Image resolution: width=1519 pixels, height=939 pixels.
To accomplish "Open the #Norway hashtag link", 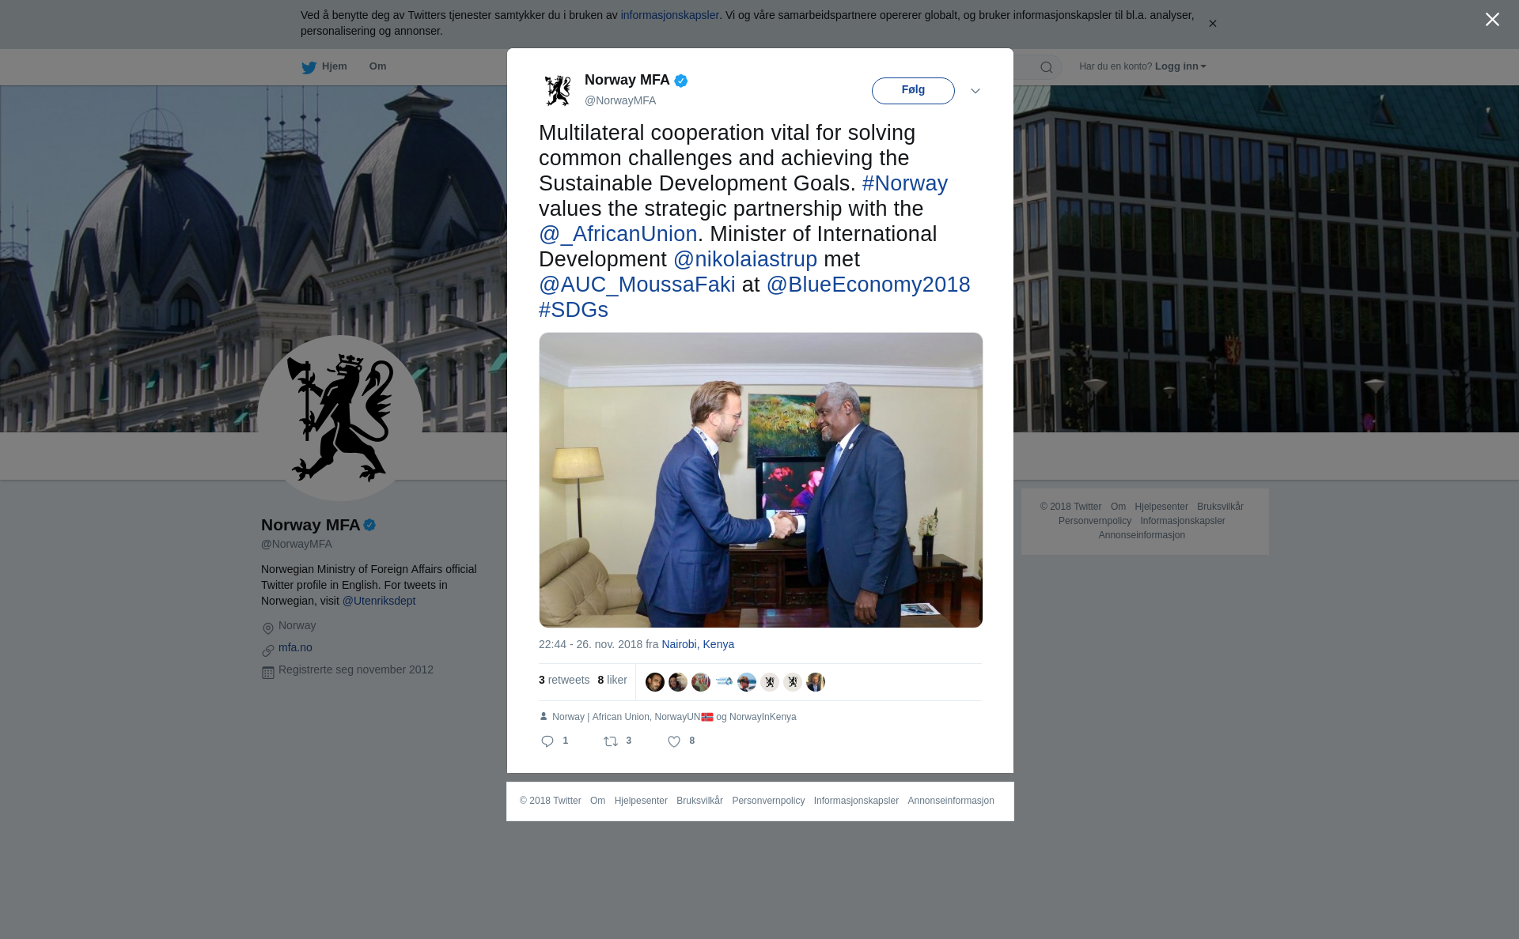I will (904, 183).
